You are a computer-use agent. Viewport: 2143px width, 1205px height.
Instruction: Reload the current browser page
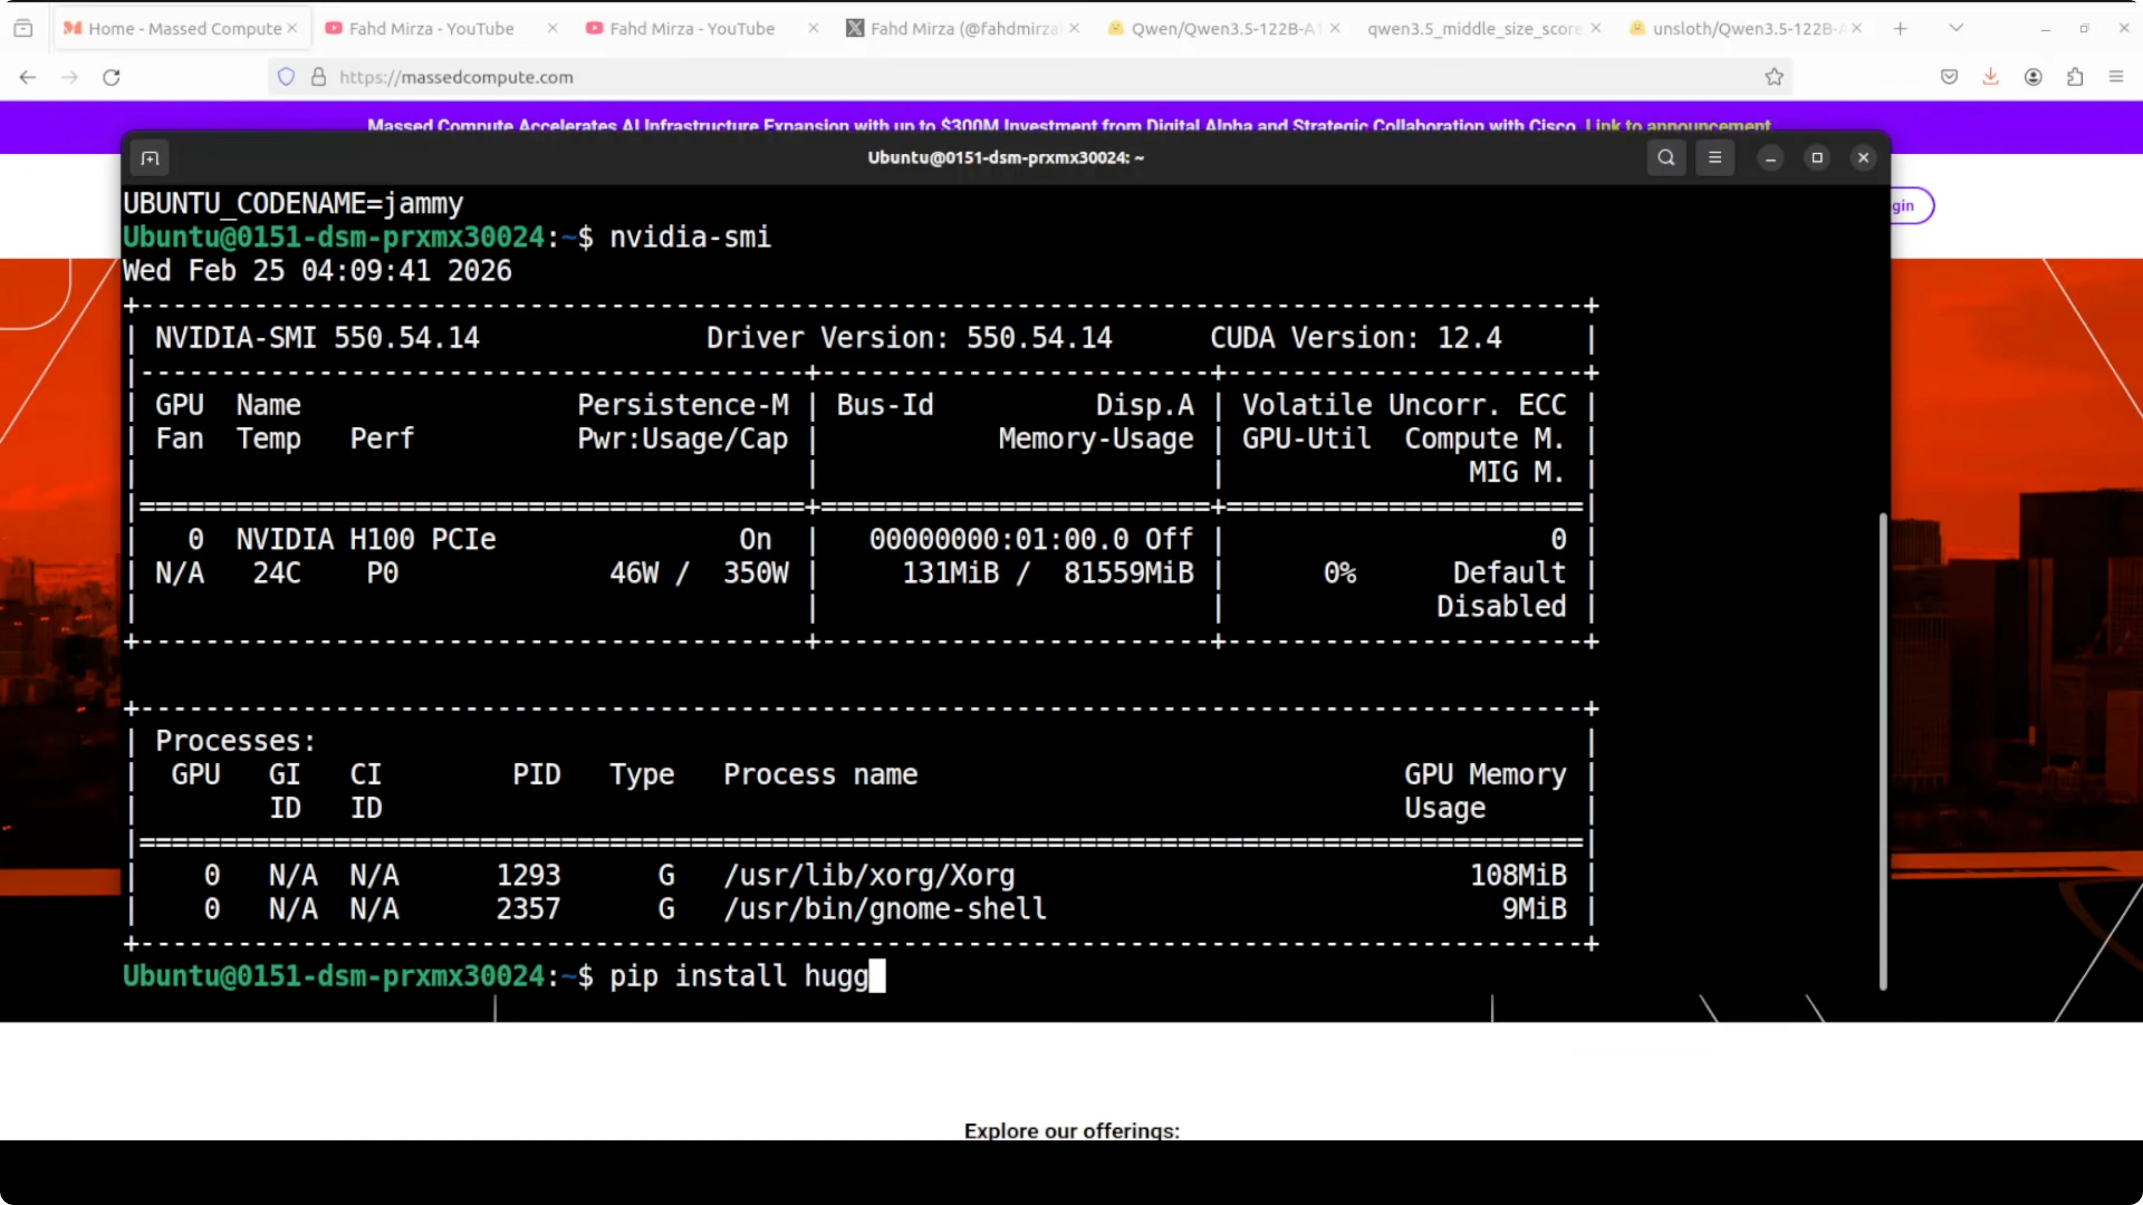[x=111, y=77]
